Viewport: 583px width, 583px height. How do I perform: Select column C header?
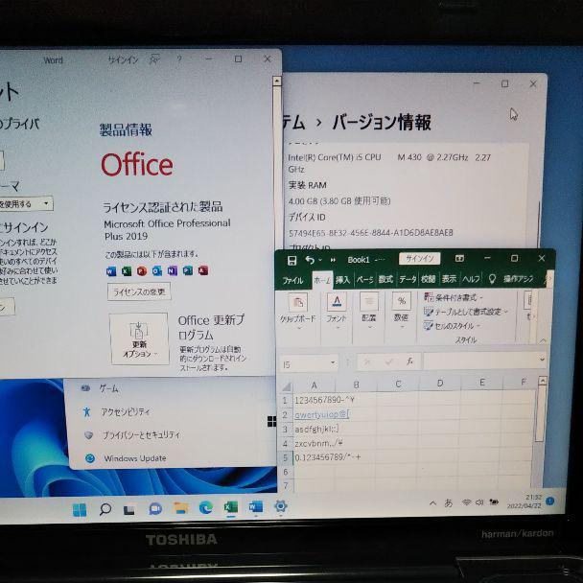(x=398, y=385)
